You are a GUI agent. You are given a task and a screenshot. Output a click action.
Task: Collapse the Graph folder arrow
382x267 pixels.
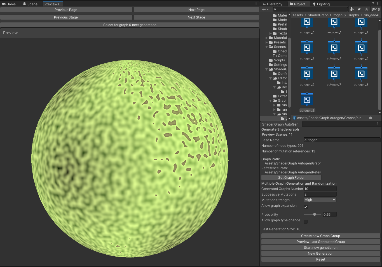(270, 101)
